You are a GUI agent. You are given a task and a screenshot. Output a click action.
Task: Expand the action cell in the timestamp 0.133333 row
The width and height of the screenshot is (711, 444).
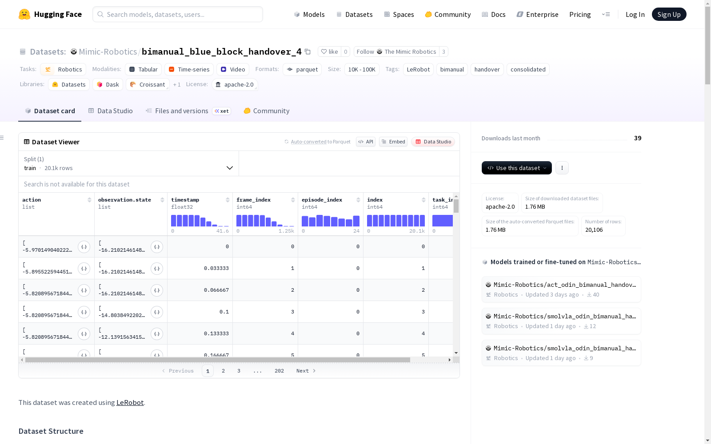pos(84,334)
